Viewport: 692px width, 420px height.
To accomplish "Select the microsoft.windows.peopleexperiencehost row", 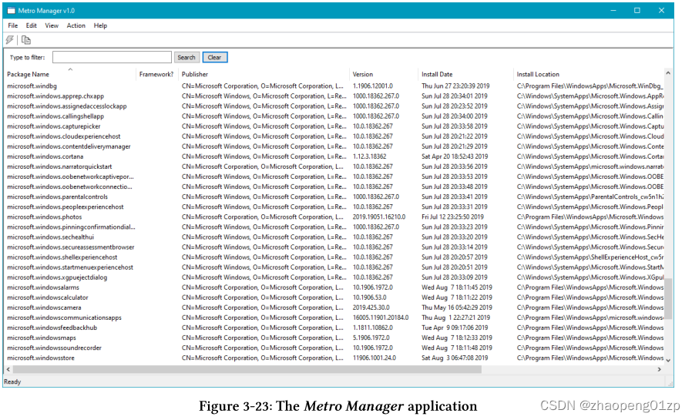I will click(x=334, y=207).
